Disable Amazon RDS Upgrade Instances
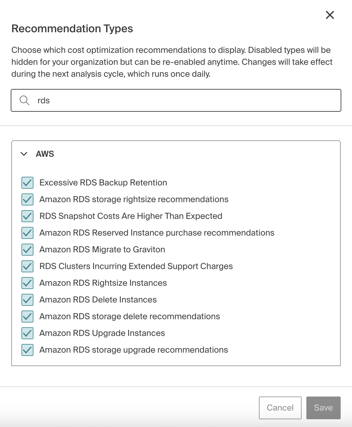The height and width of the screenshot is (427, 352). (x=27, y=334)
